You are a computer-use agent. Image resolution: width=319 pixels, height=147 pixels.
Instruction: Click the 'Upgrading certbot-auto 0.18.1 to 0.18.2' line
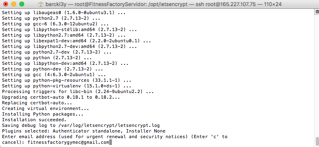pyautogui.click(x=61, y=97)
